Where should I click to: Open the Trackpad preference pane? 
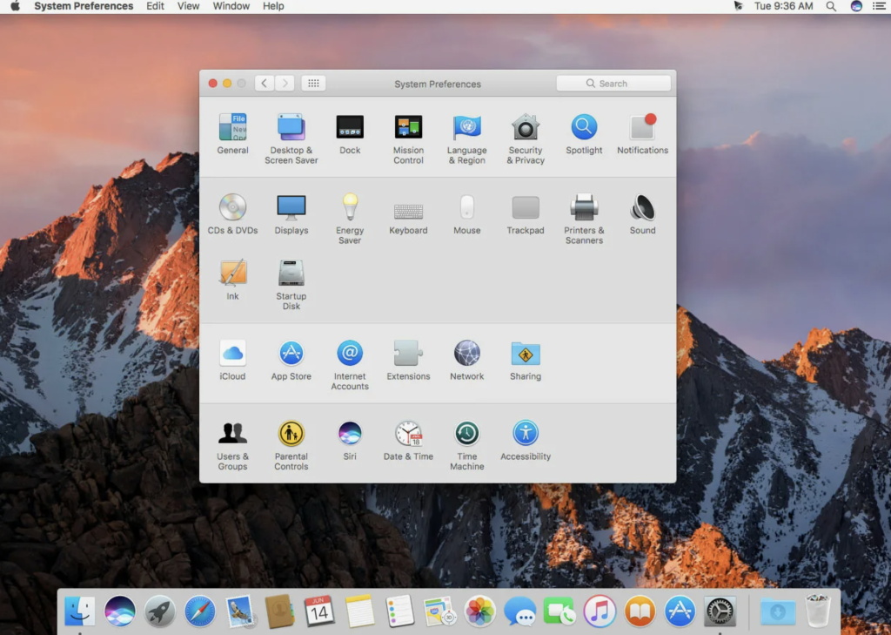(x=525, y=214)
